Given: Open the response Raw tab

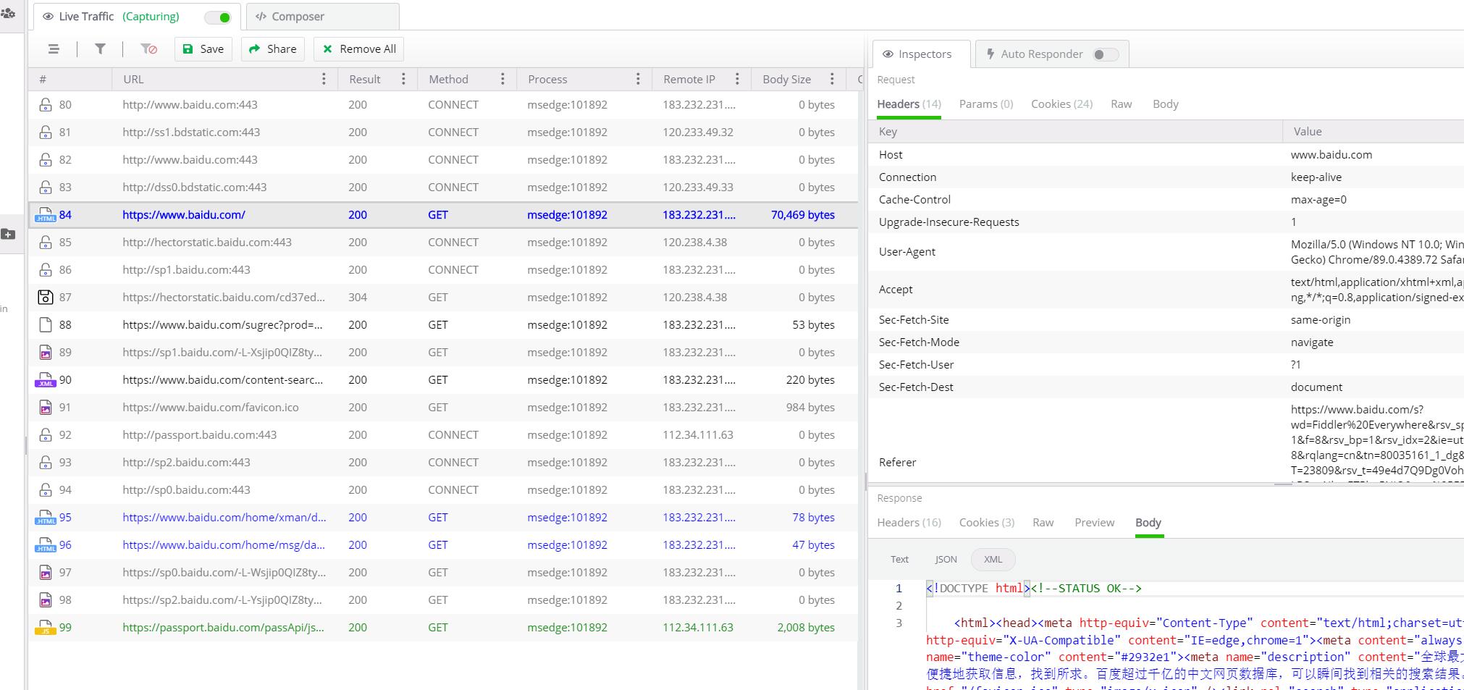Looking at the screenshot, I should [1043, 523].
